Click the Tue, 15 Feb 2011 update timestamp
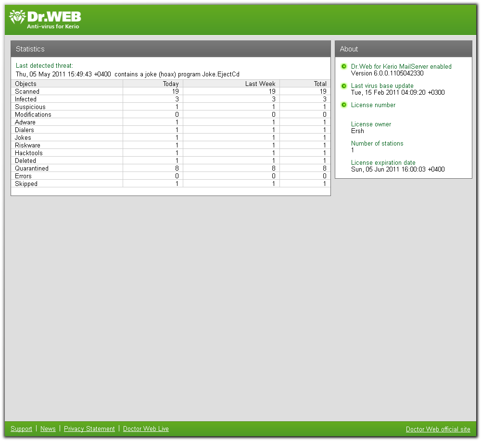This screenshot has height=441, width=481. 398,93
